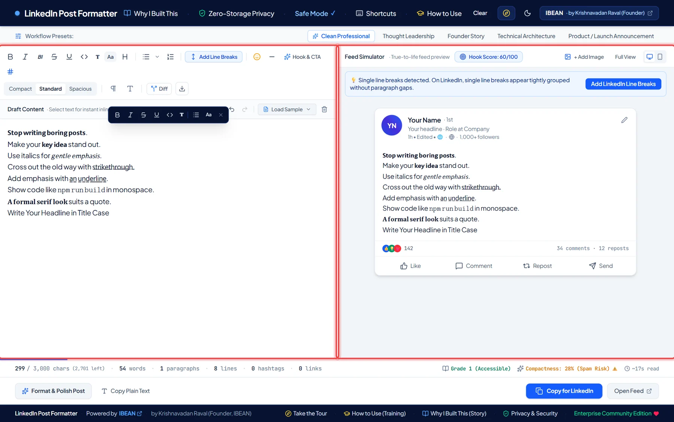Undo the last draft edit
This screenshot has height=422, width=674.
tap(232, 109)
